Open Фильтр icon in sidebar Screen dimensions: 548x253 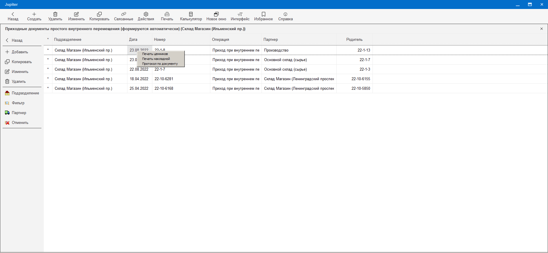(x=7, y=103)
